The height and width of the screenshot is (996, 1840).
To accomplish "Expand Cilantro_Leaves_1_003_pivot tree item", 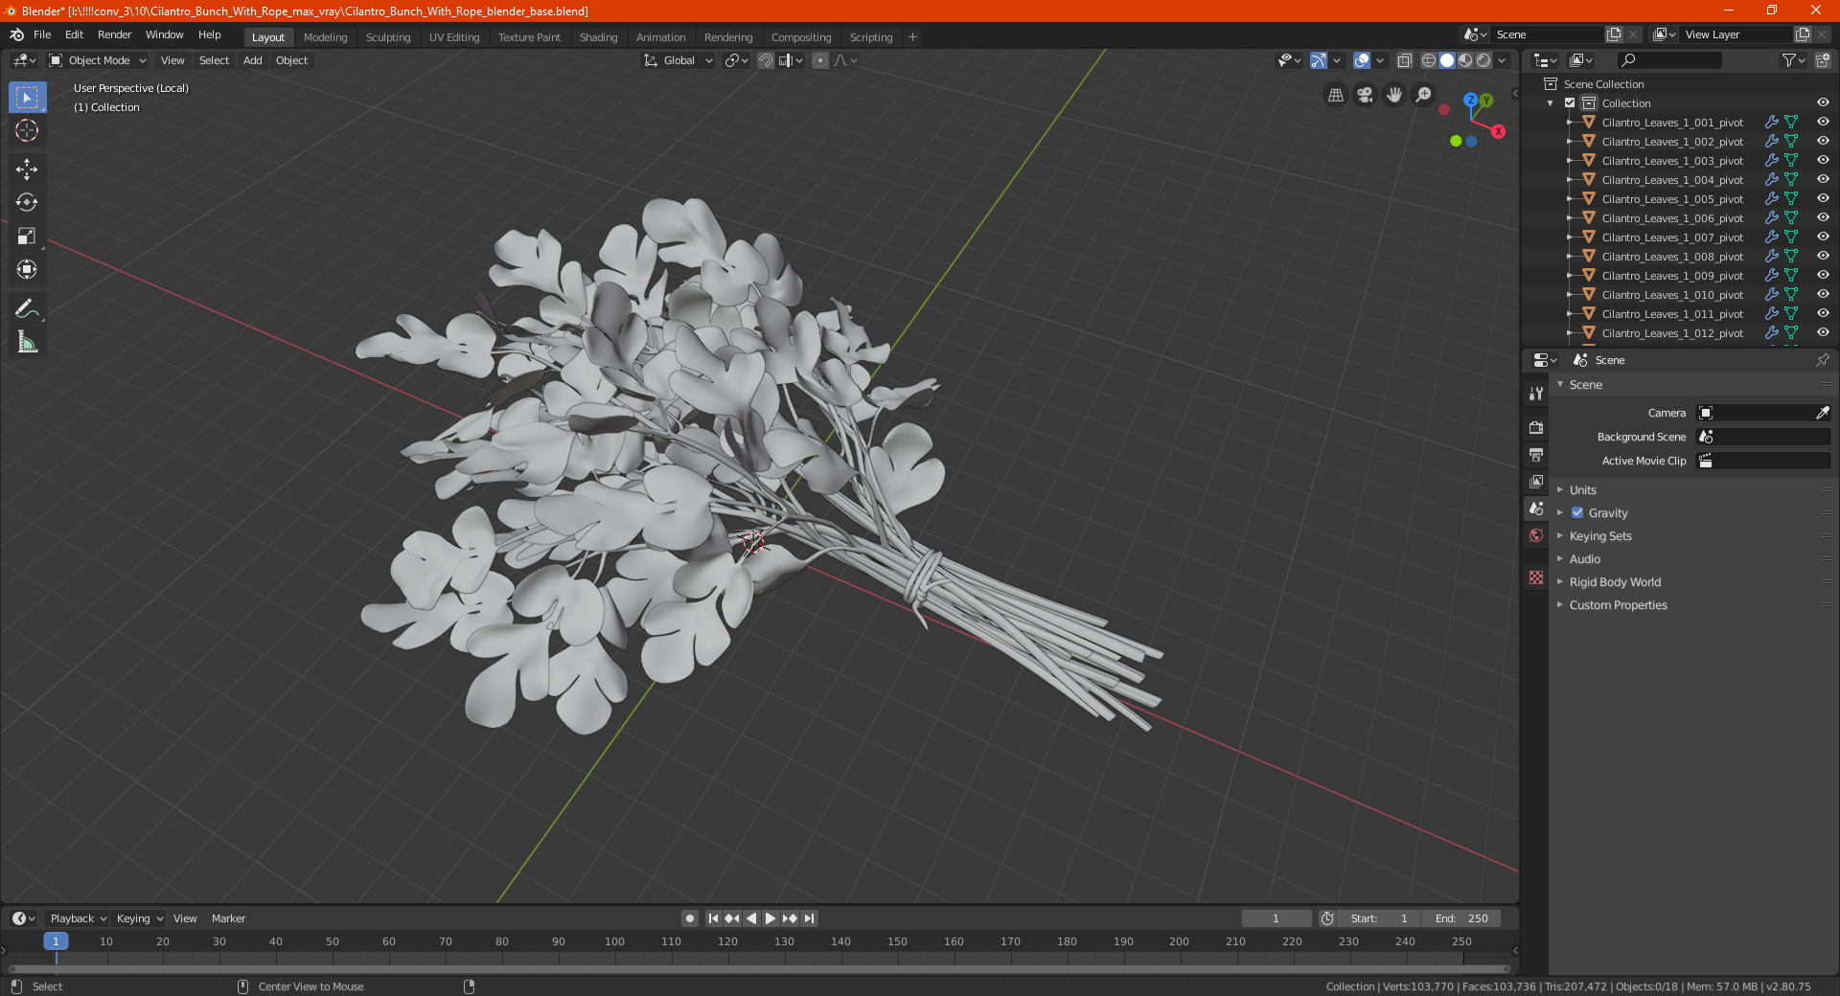I will point(1570,161).
